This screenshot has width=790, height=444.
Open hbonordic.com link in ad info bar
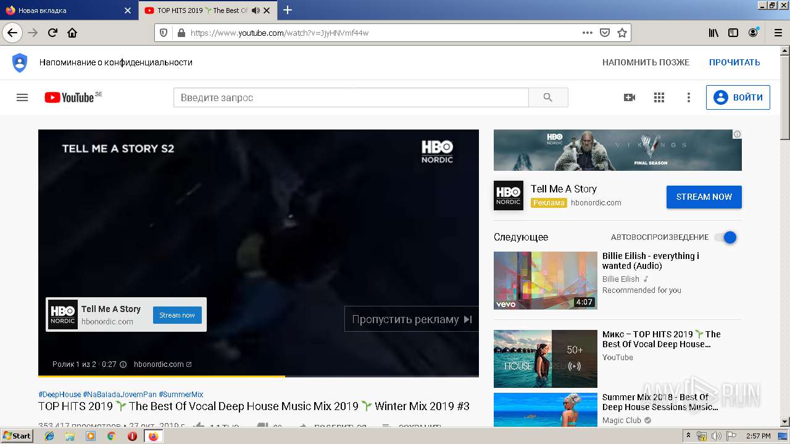click(162, 364)
